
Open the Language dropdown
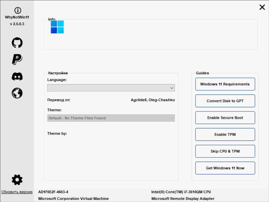pyautogui.click(x=111, y=88)
